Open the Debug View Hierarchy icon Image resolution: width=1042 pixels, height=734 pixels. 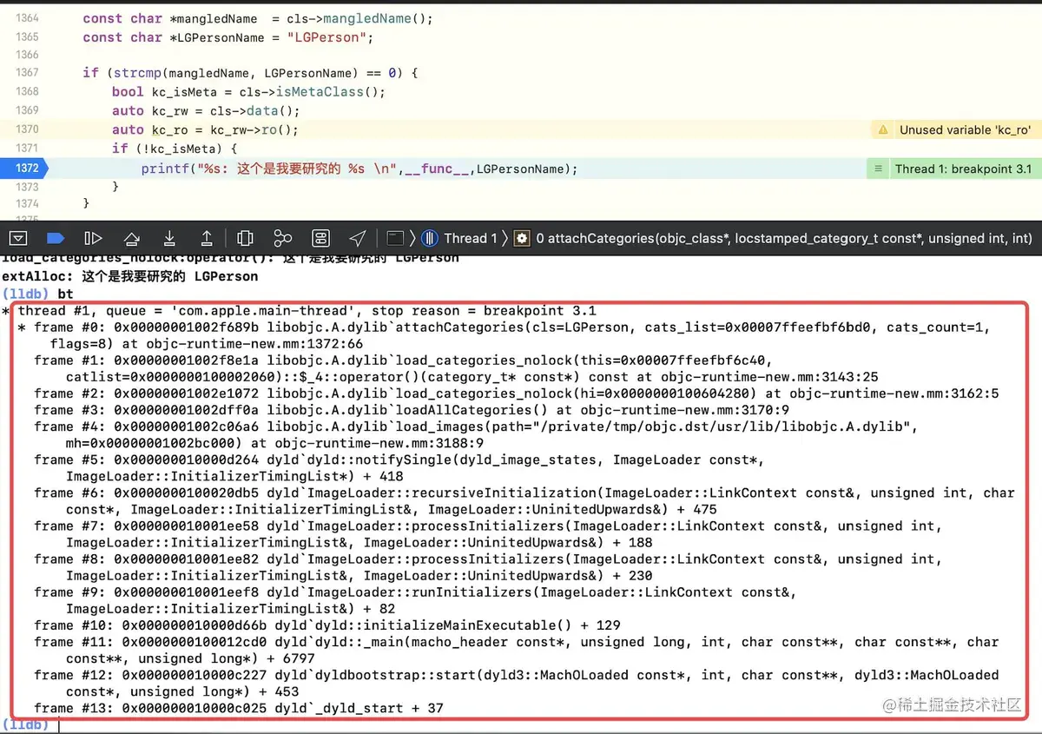click(x=245, y=238)
